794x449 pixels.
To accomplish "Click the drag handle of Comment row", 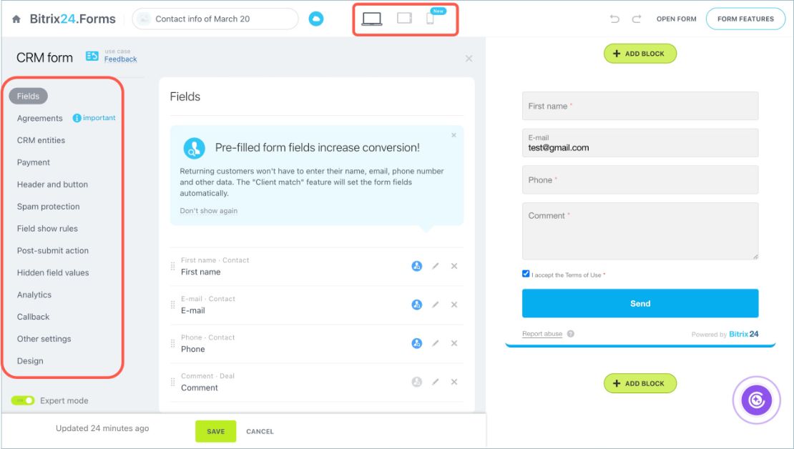I will click(x=172, y=382).
